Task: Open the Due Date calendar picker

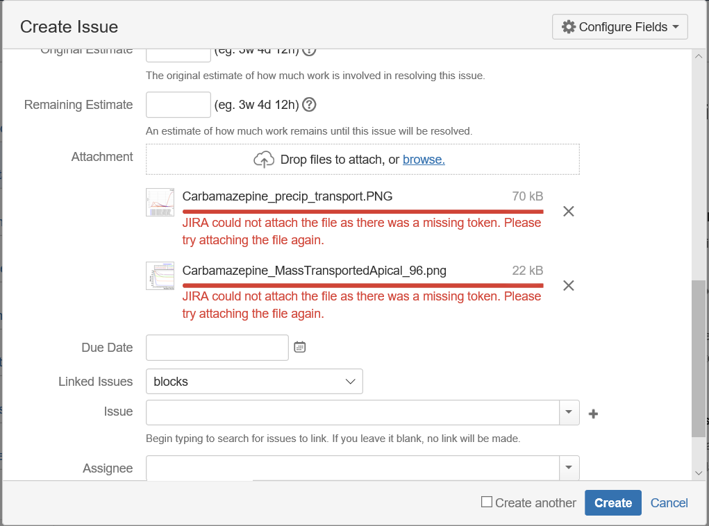Action: pos(300,347)
